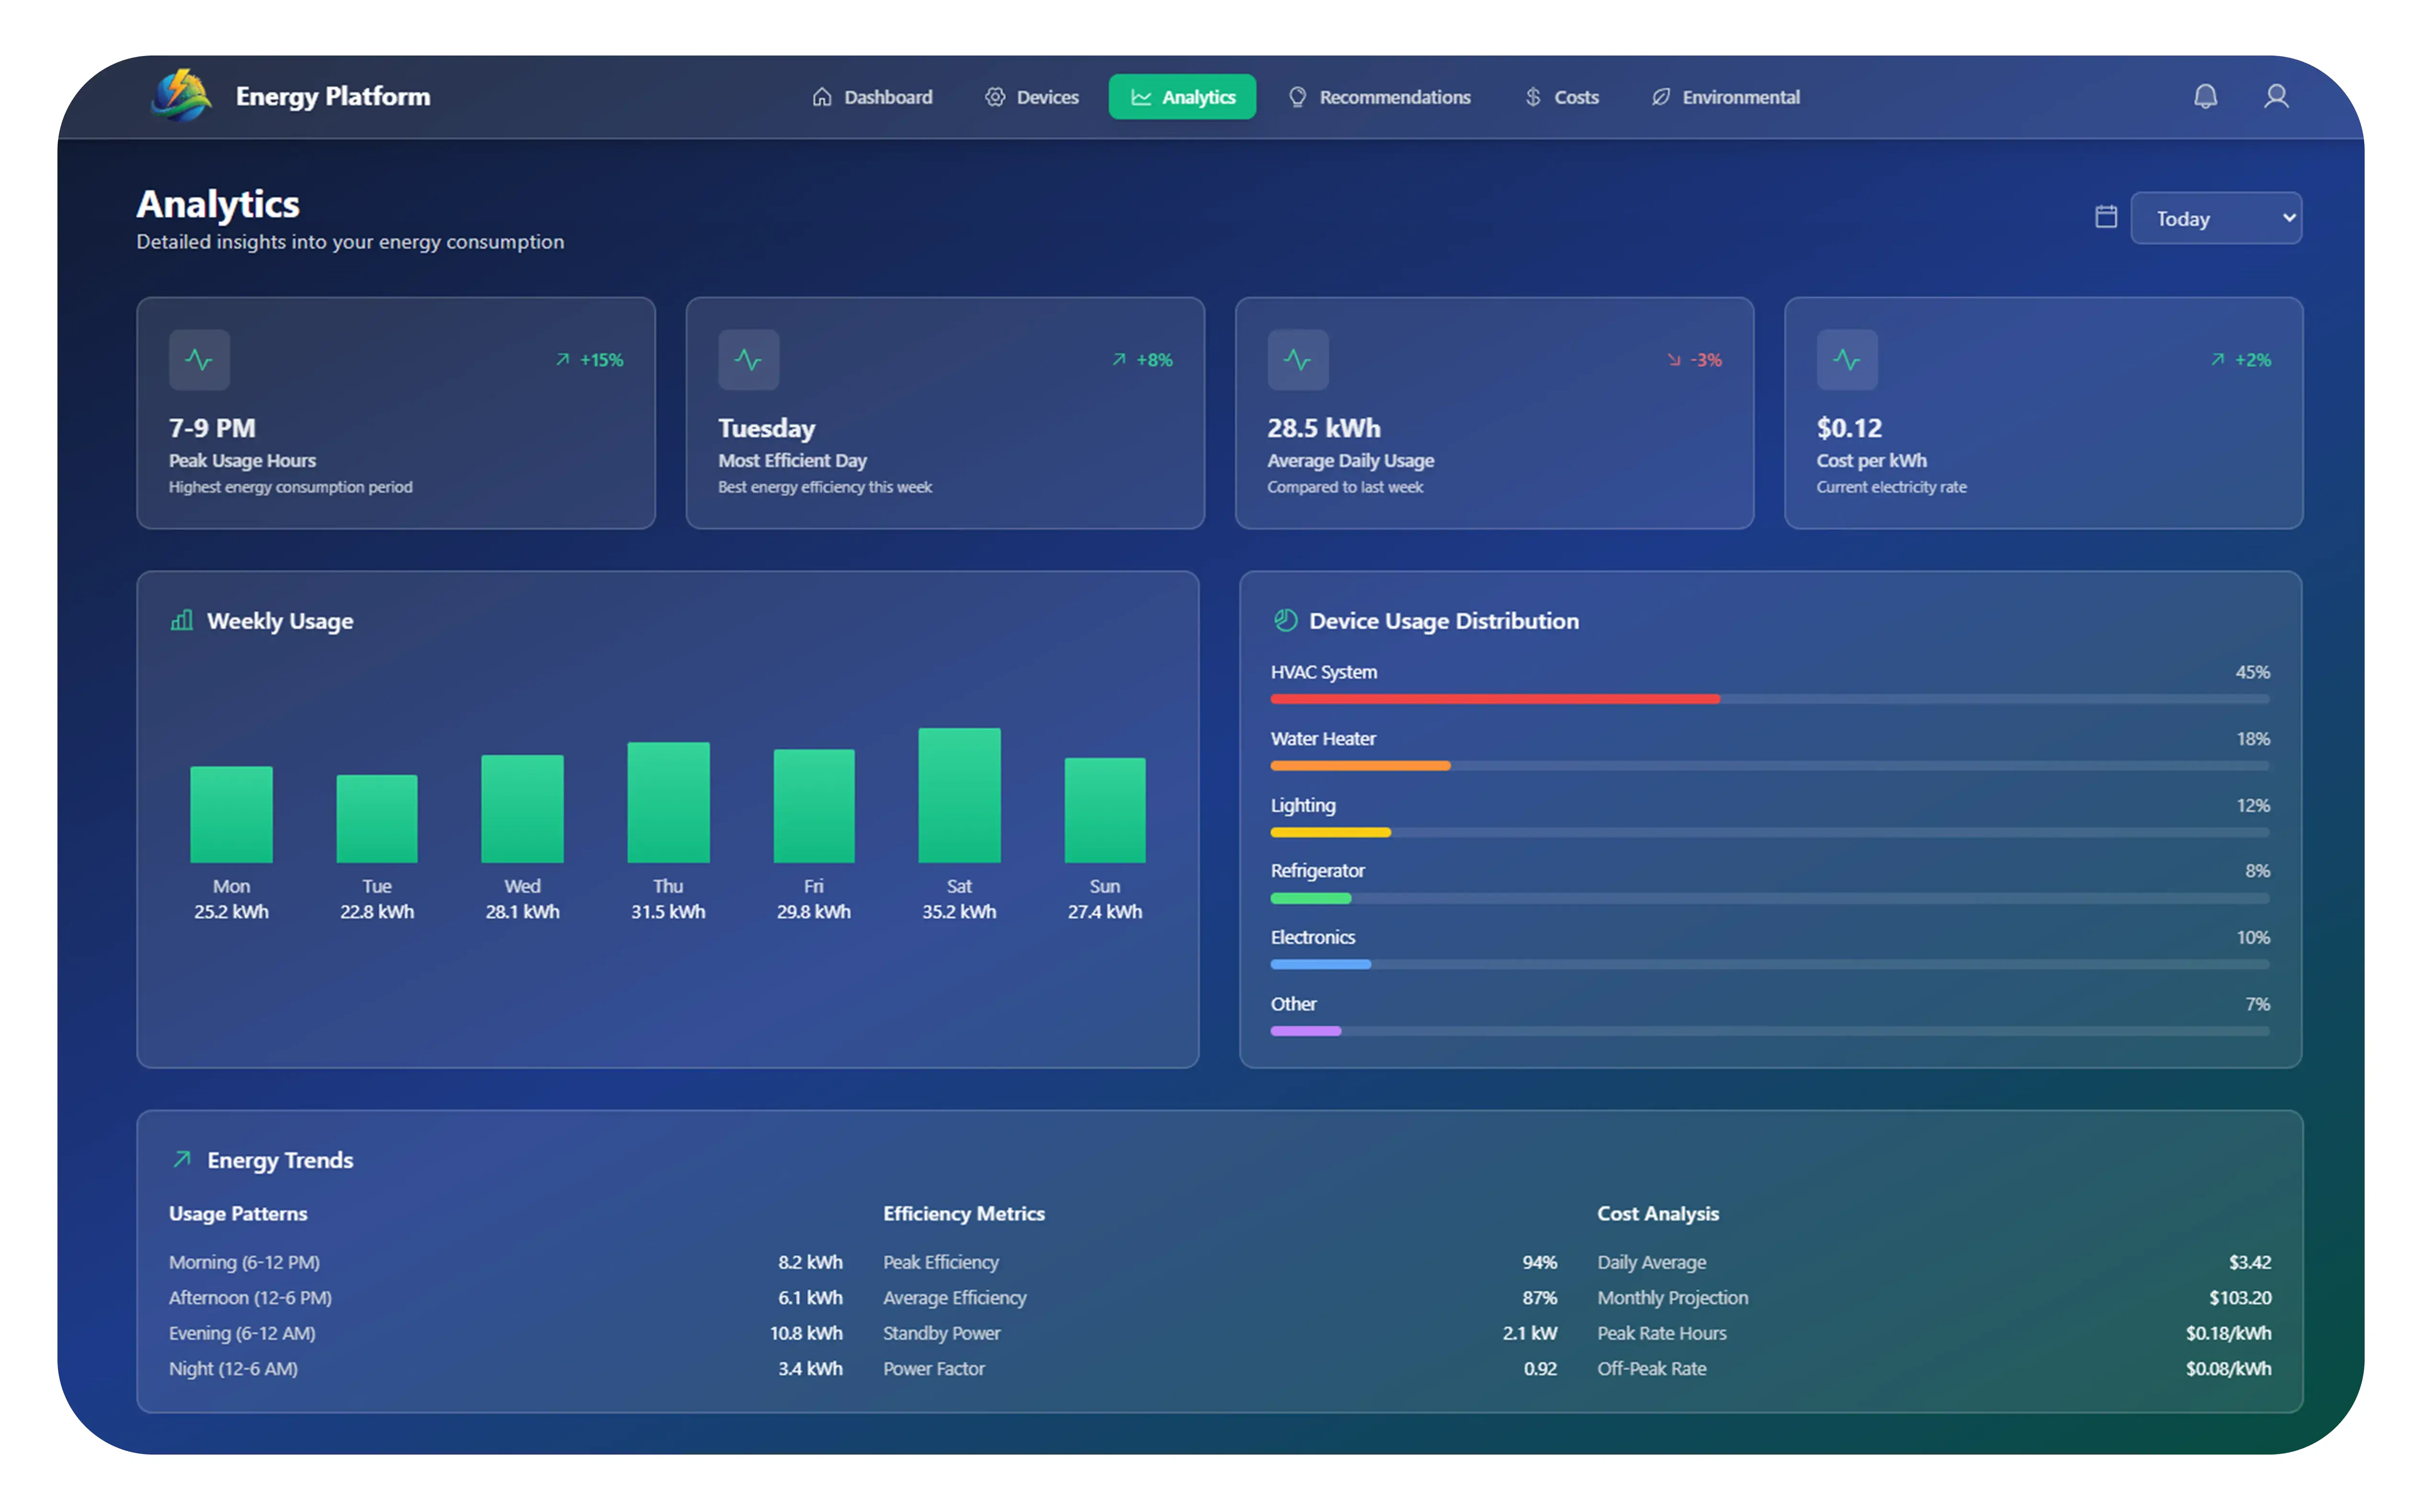Click the +8% trend indicator
Image resolution: width=2424 pixels, height=1512 pixels.
tap(1142, 360)
